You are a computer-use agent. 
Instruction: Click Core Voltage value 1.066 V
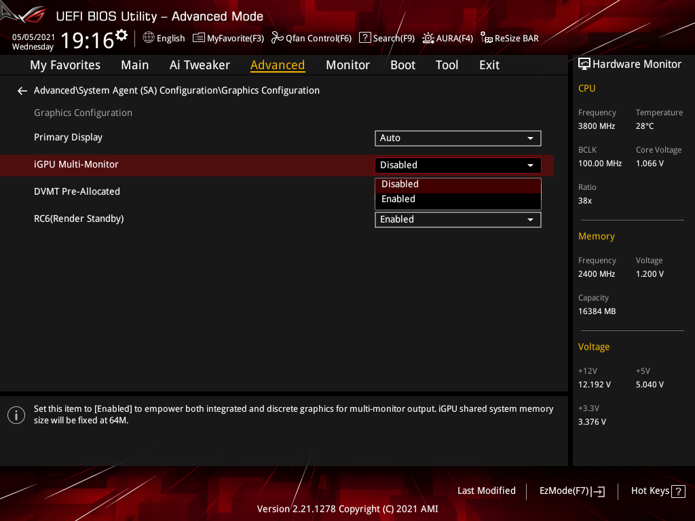pyautogui.click(x=650, y=163)
